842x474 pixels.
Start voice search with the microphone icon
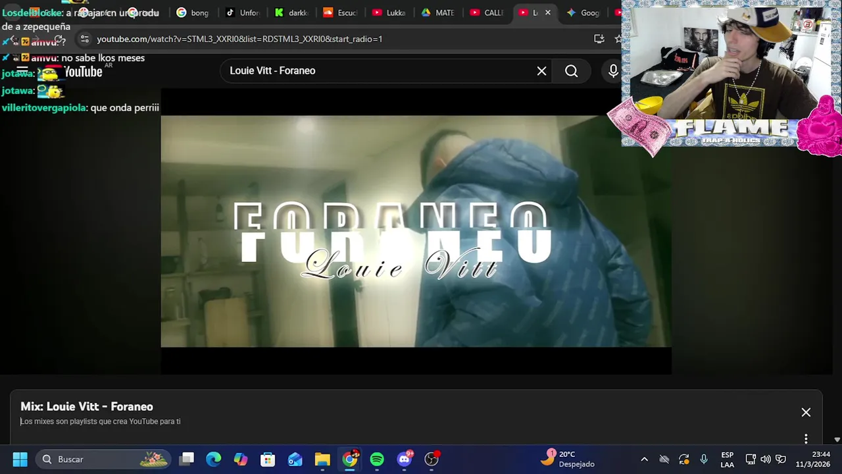[613, 71]
